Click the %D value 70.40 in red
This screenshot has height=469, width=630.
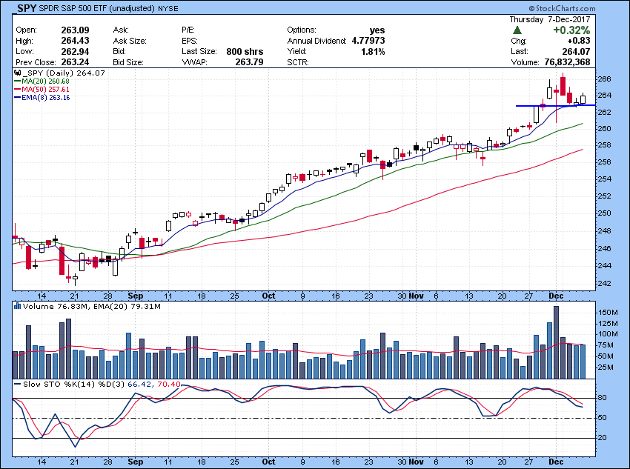pos(169,385)
